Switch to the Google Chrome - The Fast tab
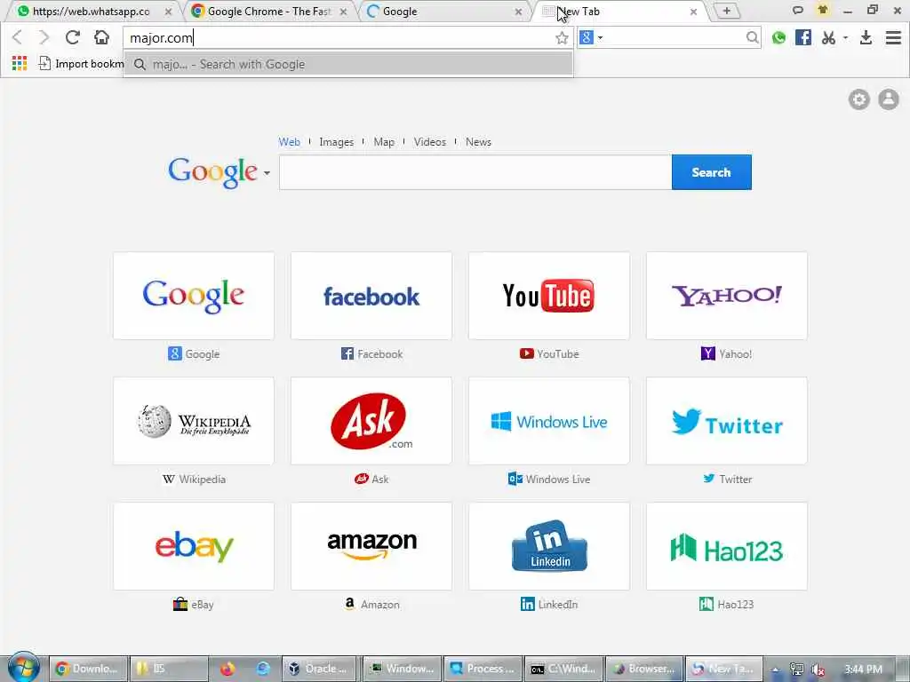Screen dimensions: 910x682 pyautogui.click(x=269, y=12)
